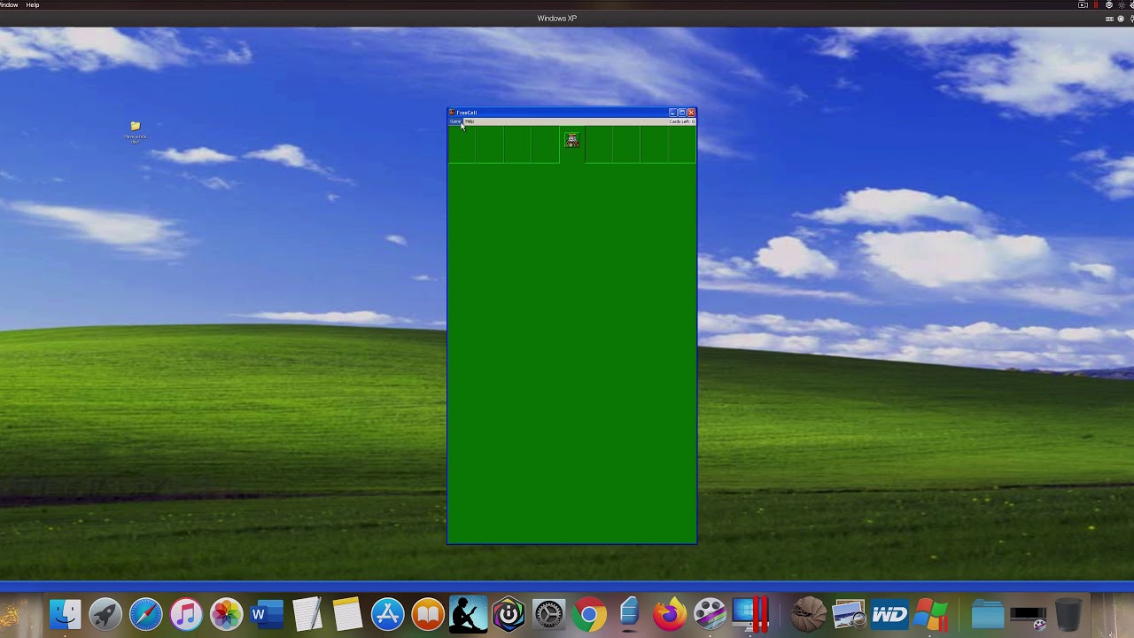Open the Window menu in the Mac menu bar
This screenshot has width=1134, height=638.
click(x=8, y=4)
